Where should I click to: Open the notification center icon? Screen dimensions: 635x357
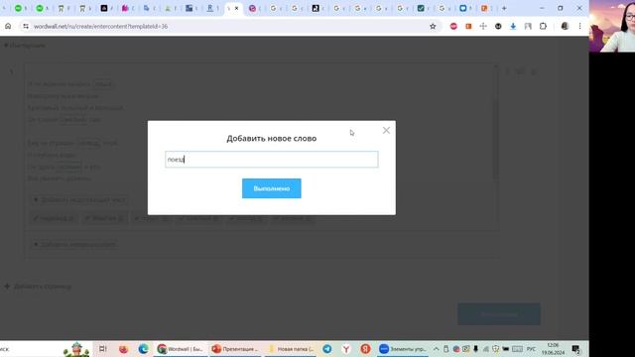click(575, 349)
